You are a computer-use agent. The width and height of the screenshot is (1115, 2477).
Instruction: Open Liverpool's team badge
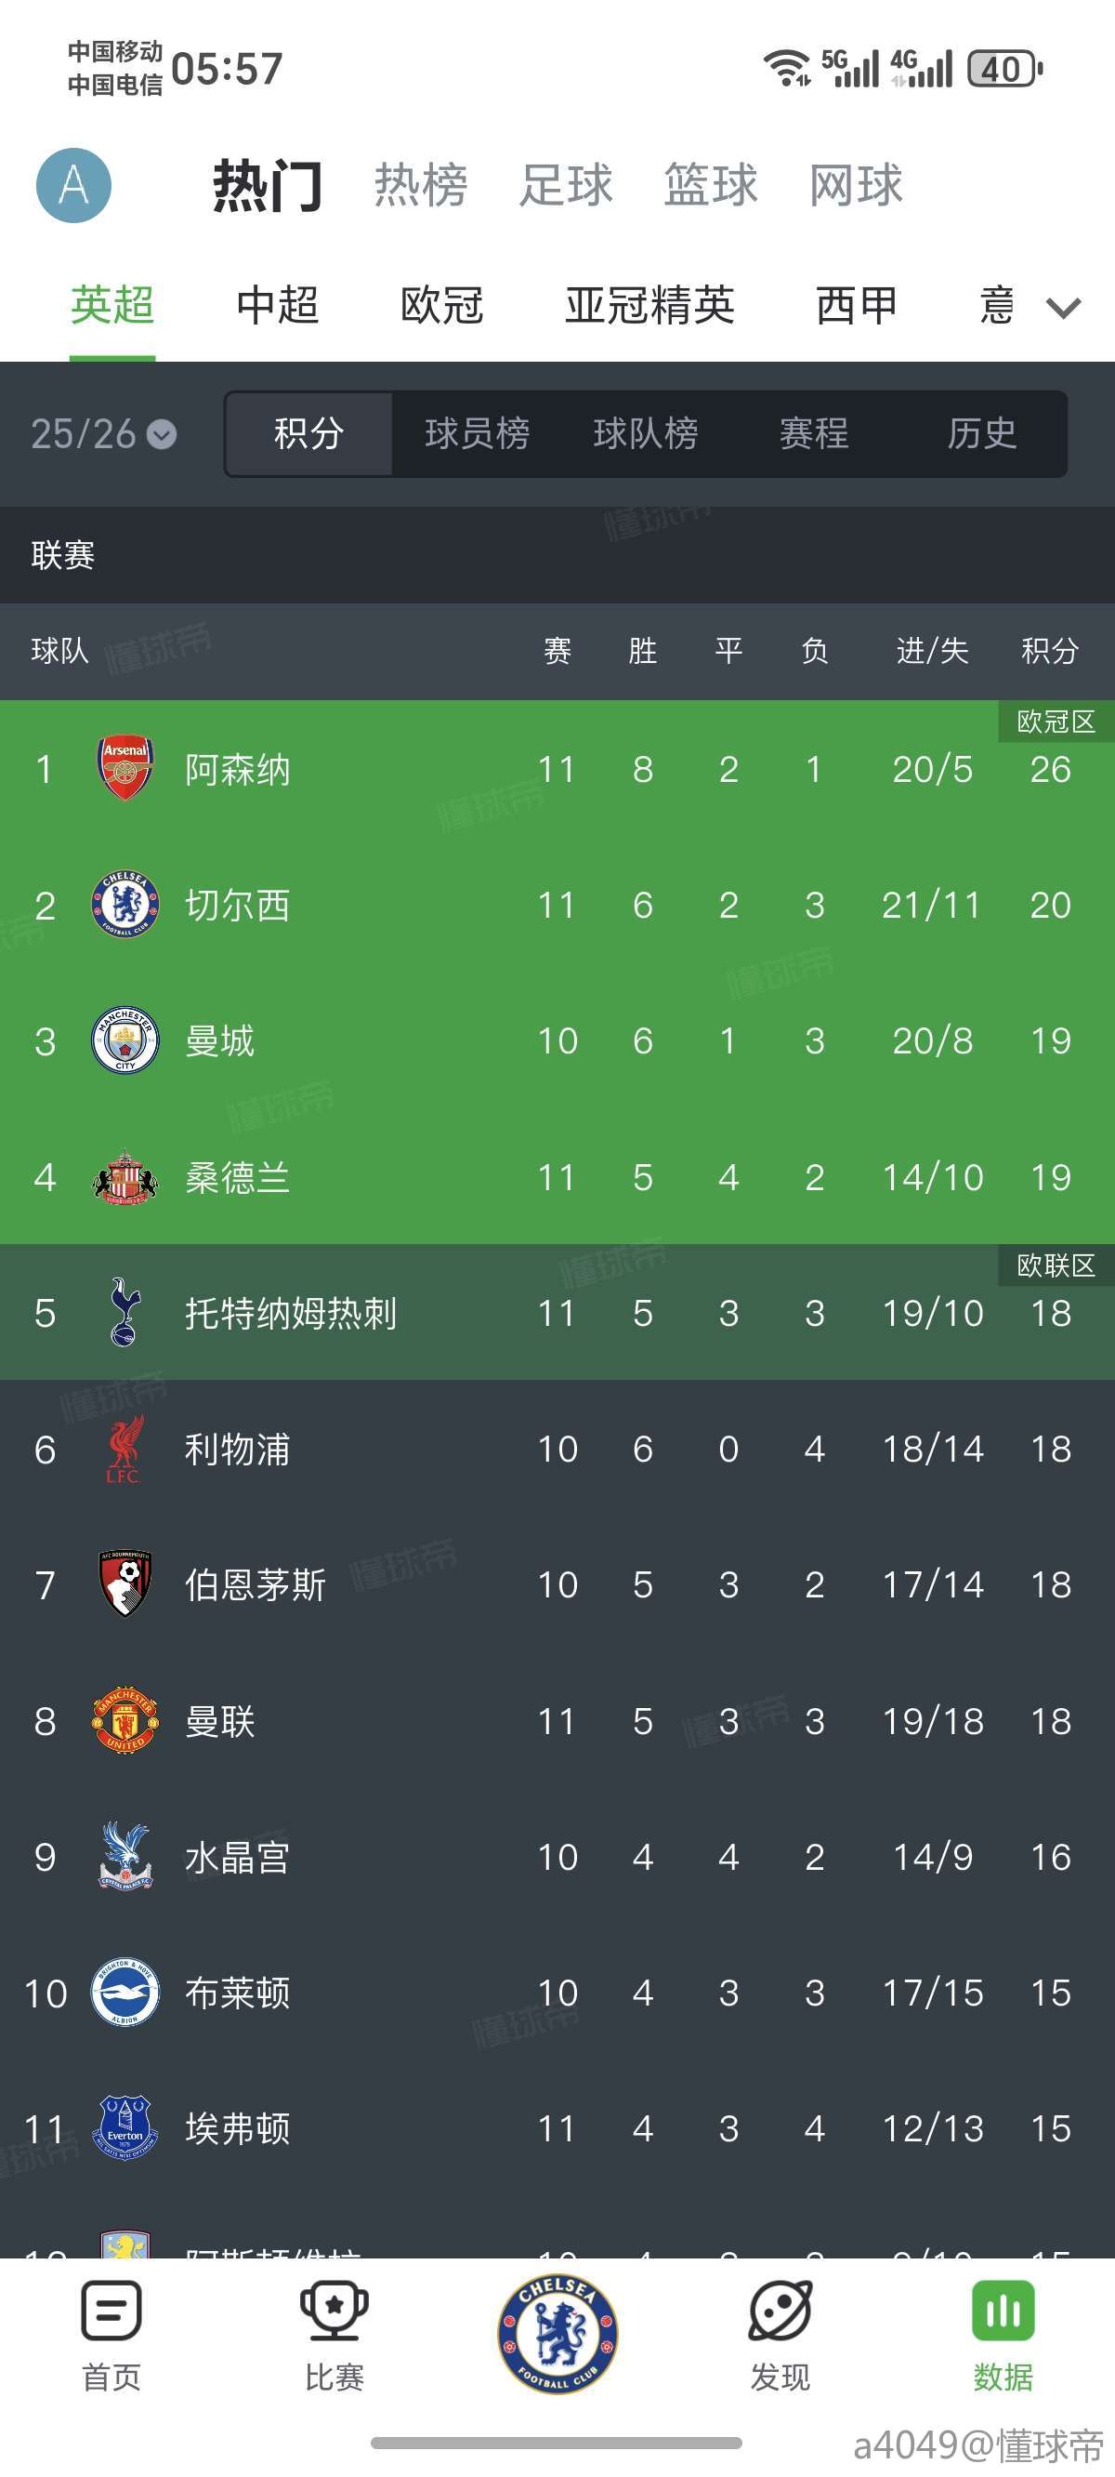pos(124,1449)
